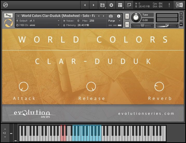Image resolution: width=186 pixels, height=143 pixels.
Task: Go to previous instrument with left arrow in top bar
Action: click(x=85, y=5)
